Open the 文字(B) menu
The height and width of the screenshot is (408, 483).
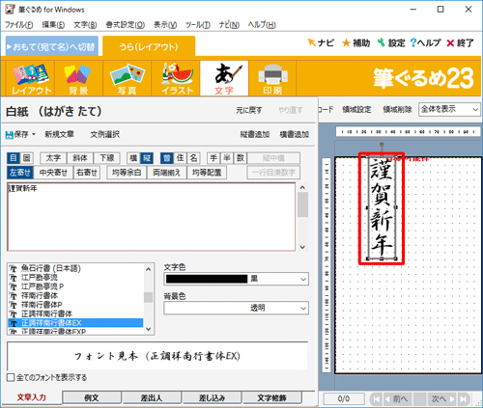click(85, 25)
